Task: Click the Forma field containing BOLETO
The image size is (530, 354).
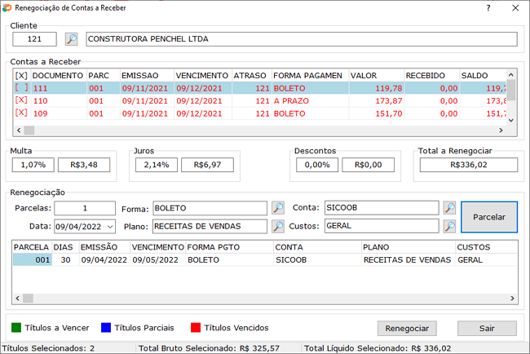Action: (x=210, y=208)
